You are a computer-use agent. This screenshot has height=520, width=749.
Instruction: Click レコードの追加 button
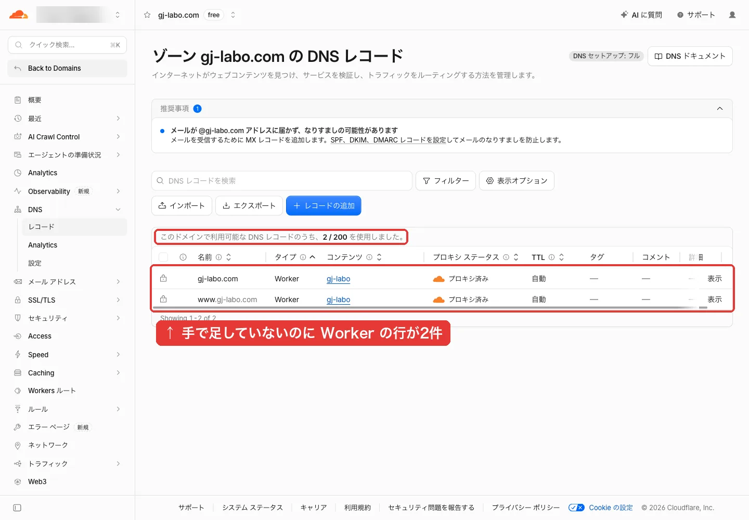point(324,206)
